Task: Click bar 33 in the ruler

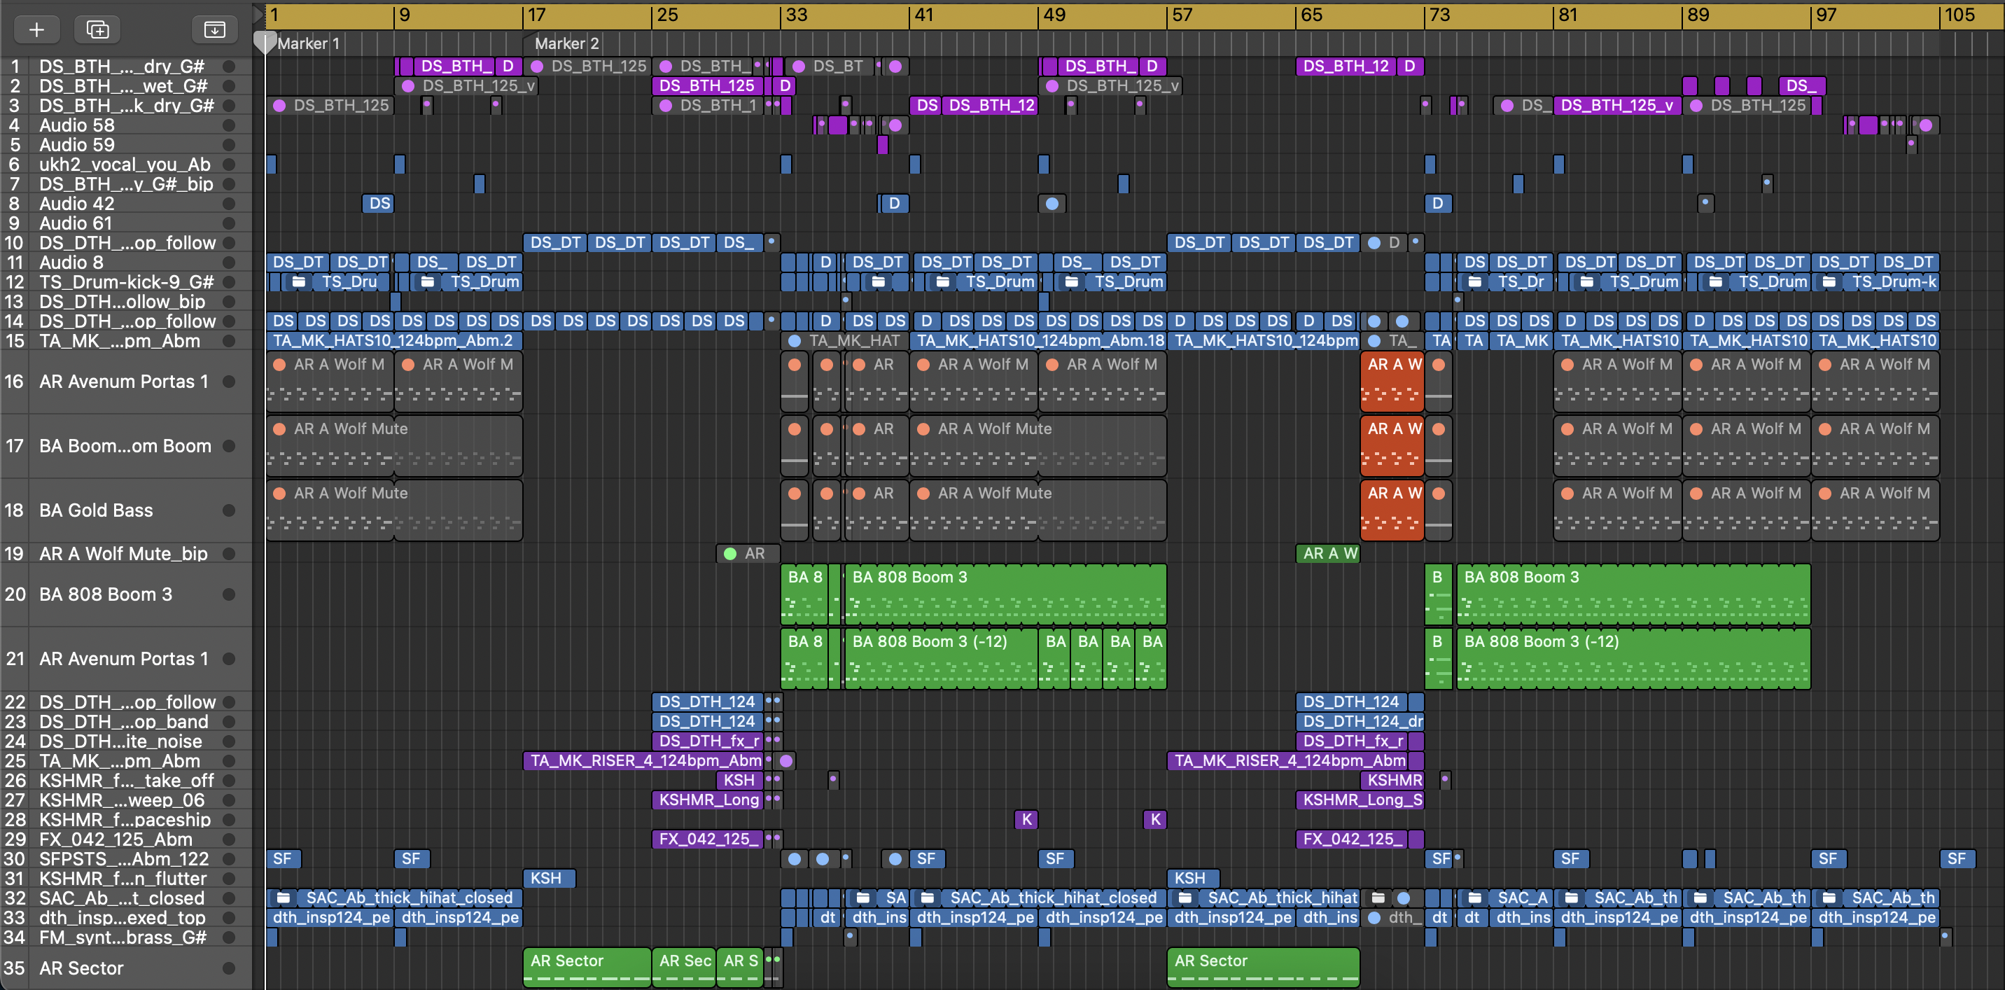Action: click(x=796, y=15)
